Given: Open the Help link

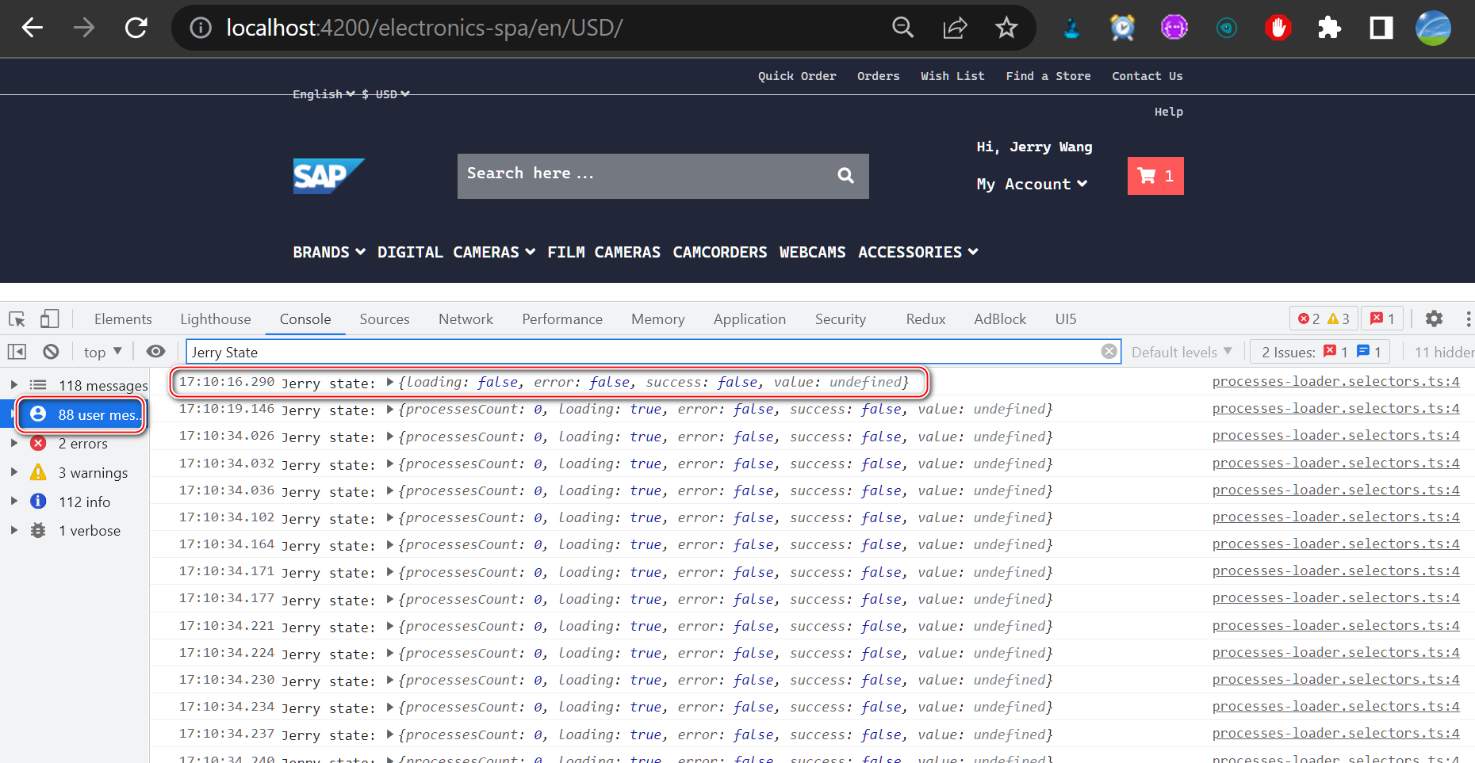Looking at the screenshot, I should tap(1168, 112).
